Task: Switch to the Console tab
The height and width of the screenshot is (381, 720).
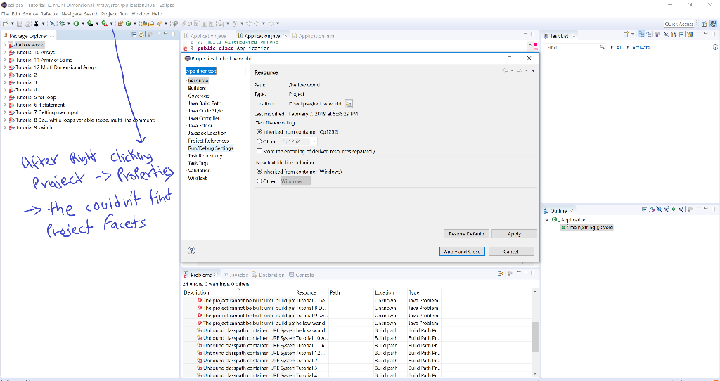Action: (301, 275)
